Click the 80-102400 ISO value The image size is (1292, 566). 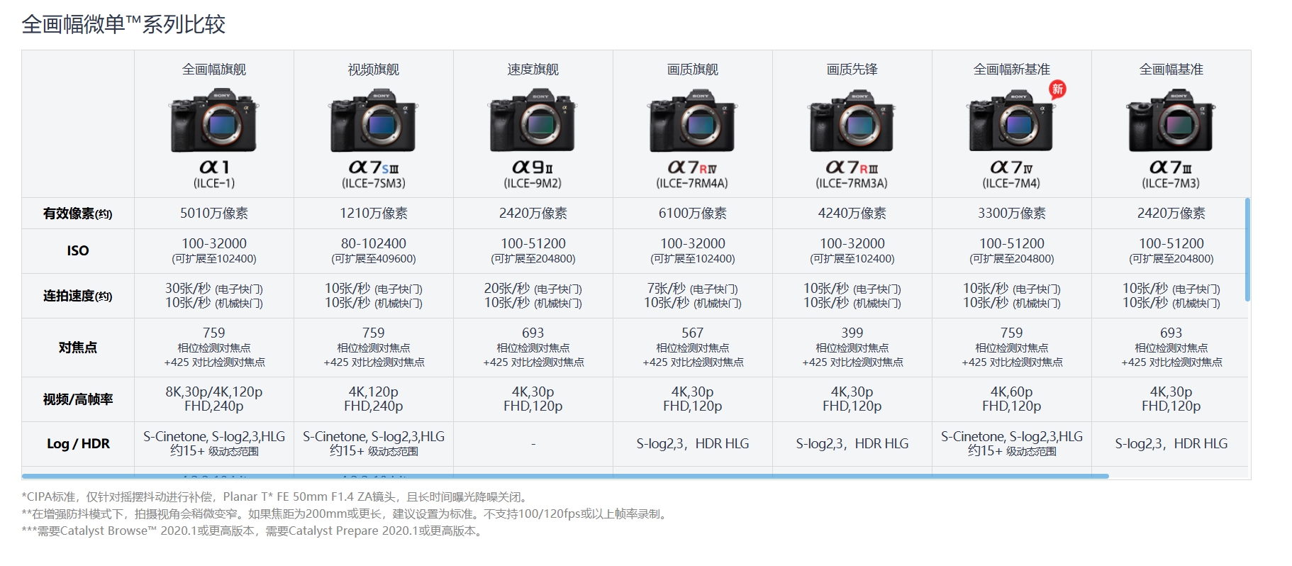(x=374, y=243)
